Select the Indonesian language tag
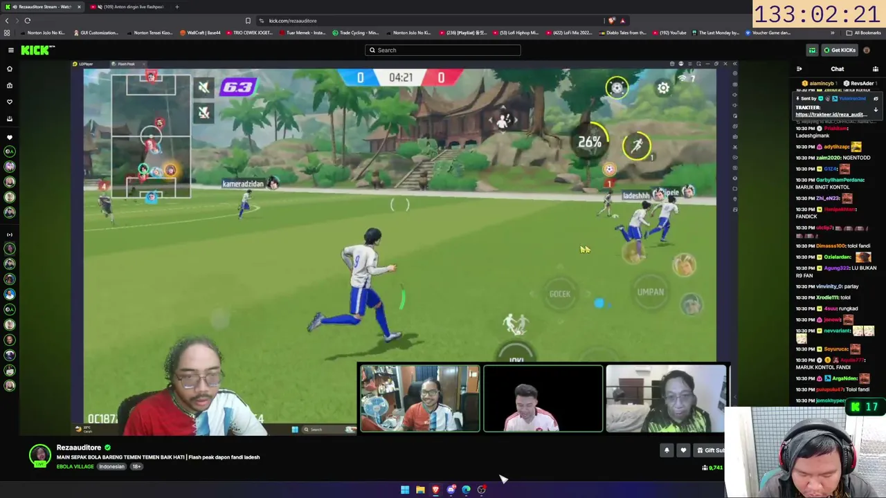Image resolution: width=886 pixels, height=498 pixels. pos(111,467)
